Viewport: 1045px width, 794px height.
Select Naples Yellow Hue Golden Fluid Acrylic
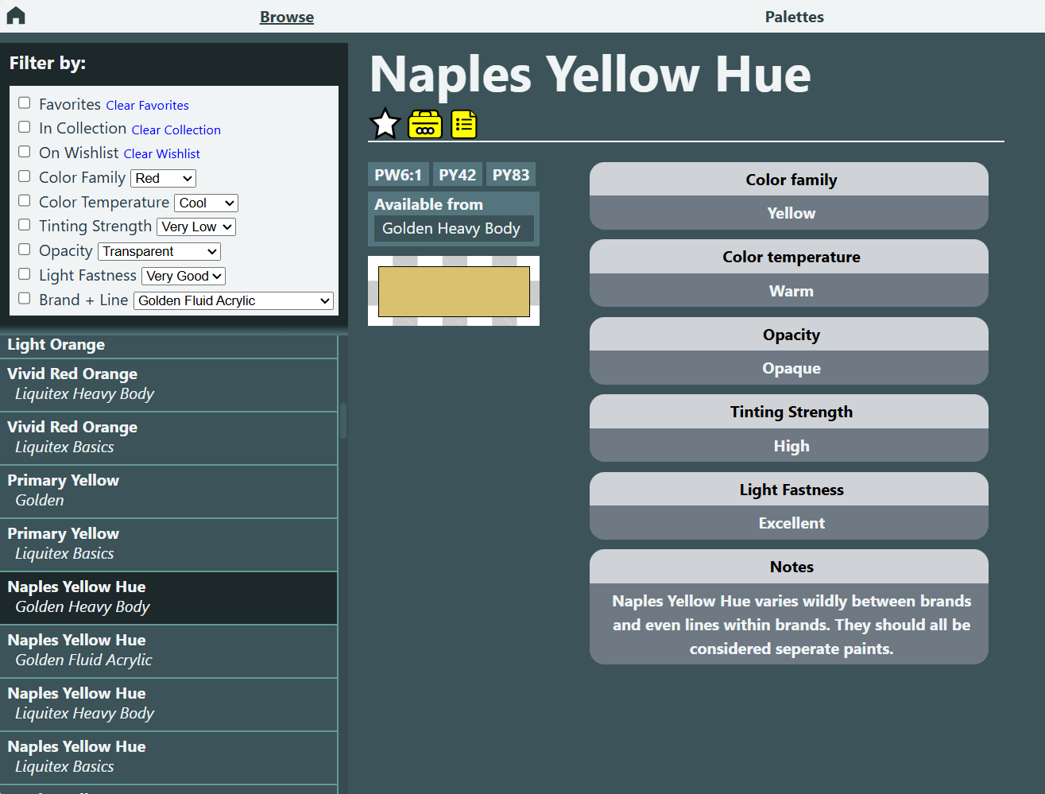pos(168,651)
